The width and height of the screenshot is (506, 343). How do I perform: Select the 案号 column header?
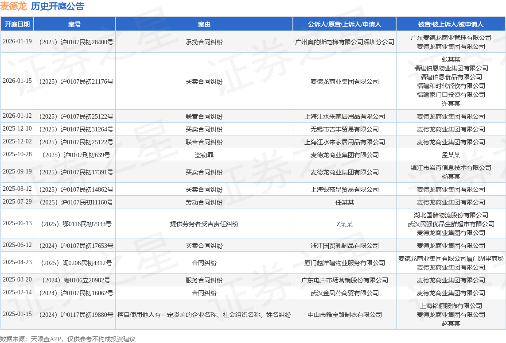[x=74, y=24]
